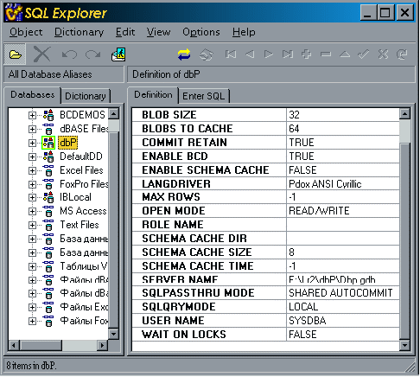Screen dimensions: 420x377
Task: Expand the dbP tree node
Action: pos(32,143)
